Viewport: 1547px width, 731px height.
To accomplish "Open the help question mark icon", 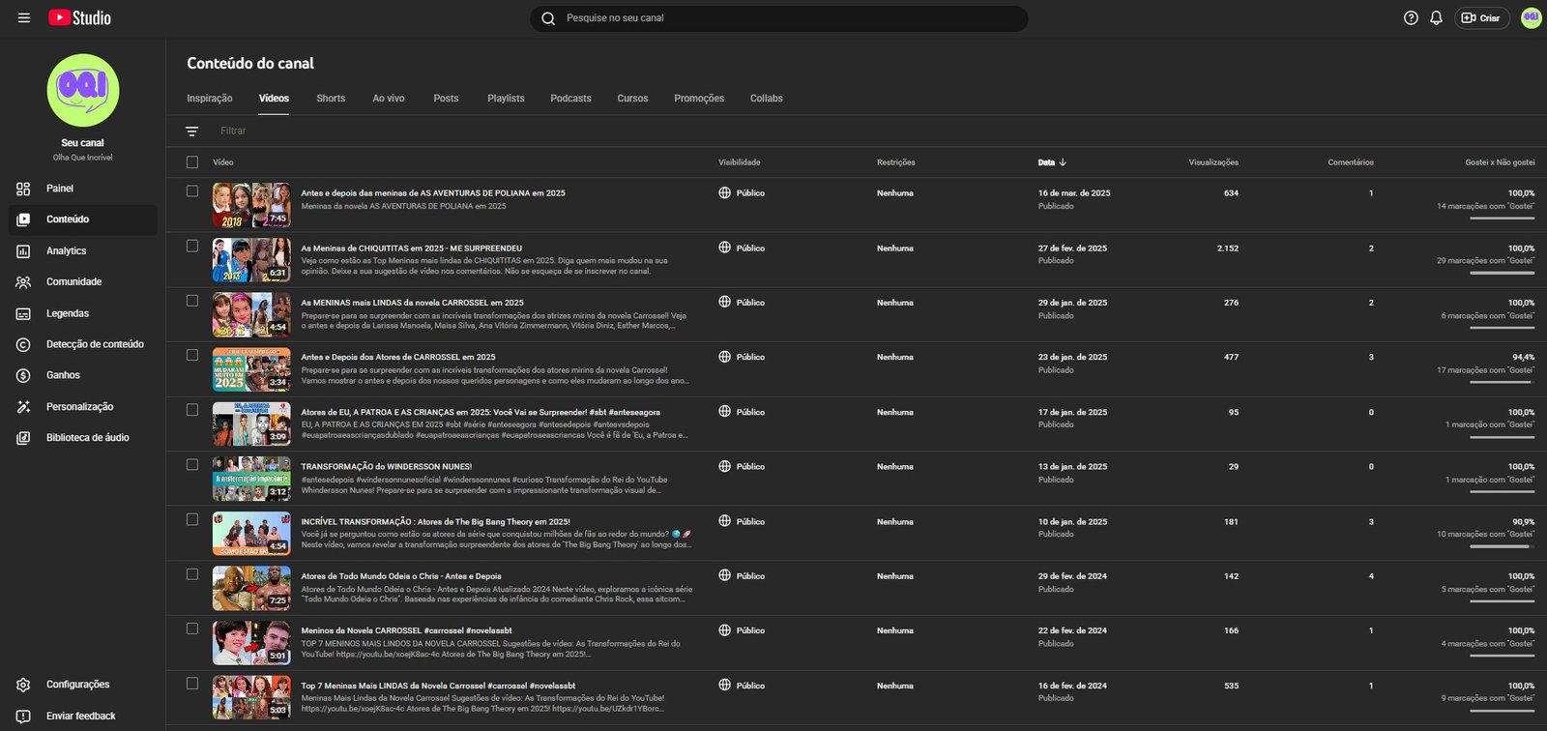I will click(1411, 18).
